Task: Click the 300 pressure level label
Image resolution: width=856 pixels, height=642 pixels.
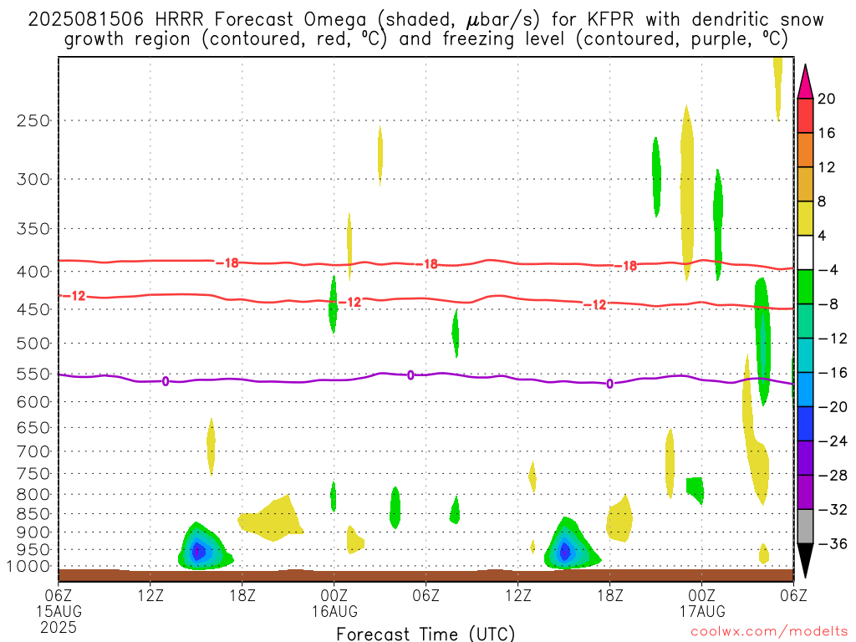Action: tap(33, 179)
